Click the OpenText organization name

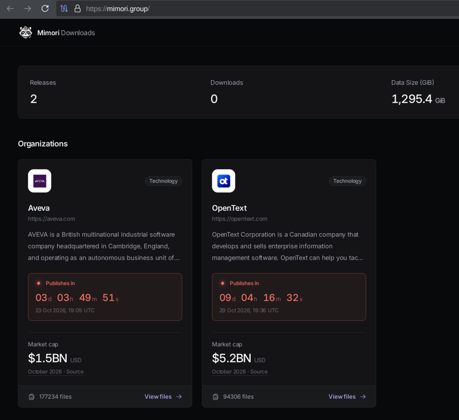click(x=229, y=208)
